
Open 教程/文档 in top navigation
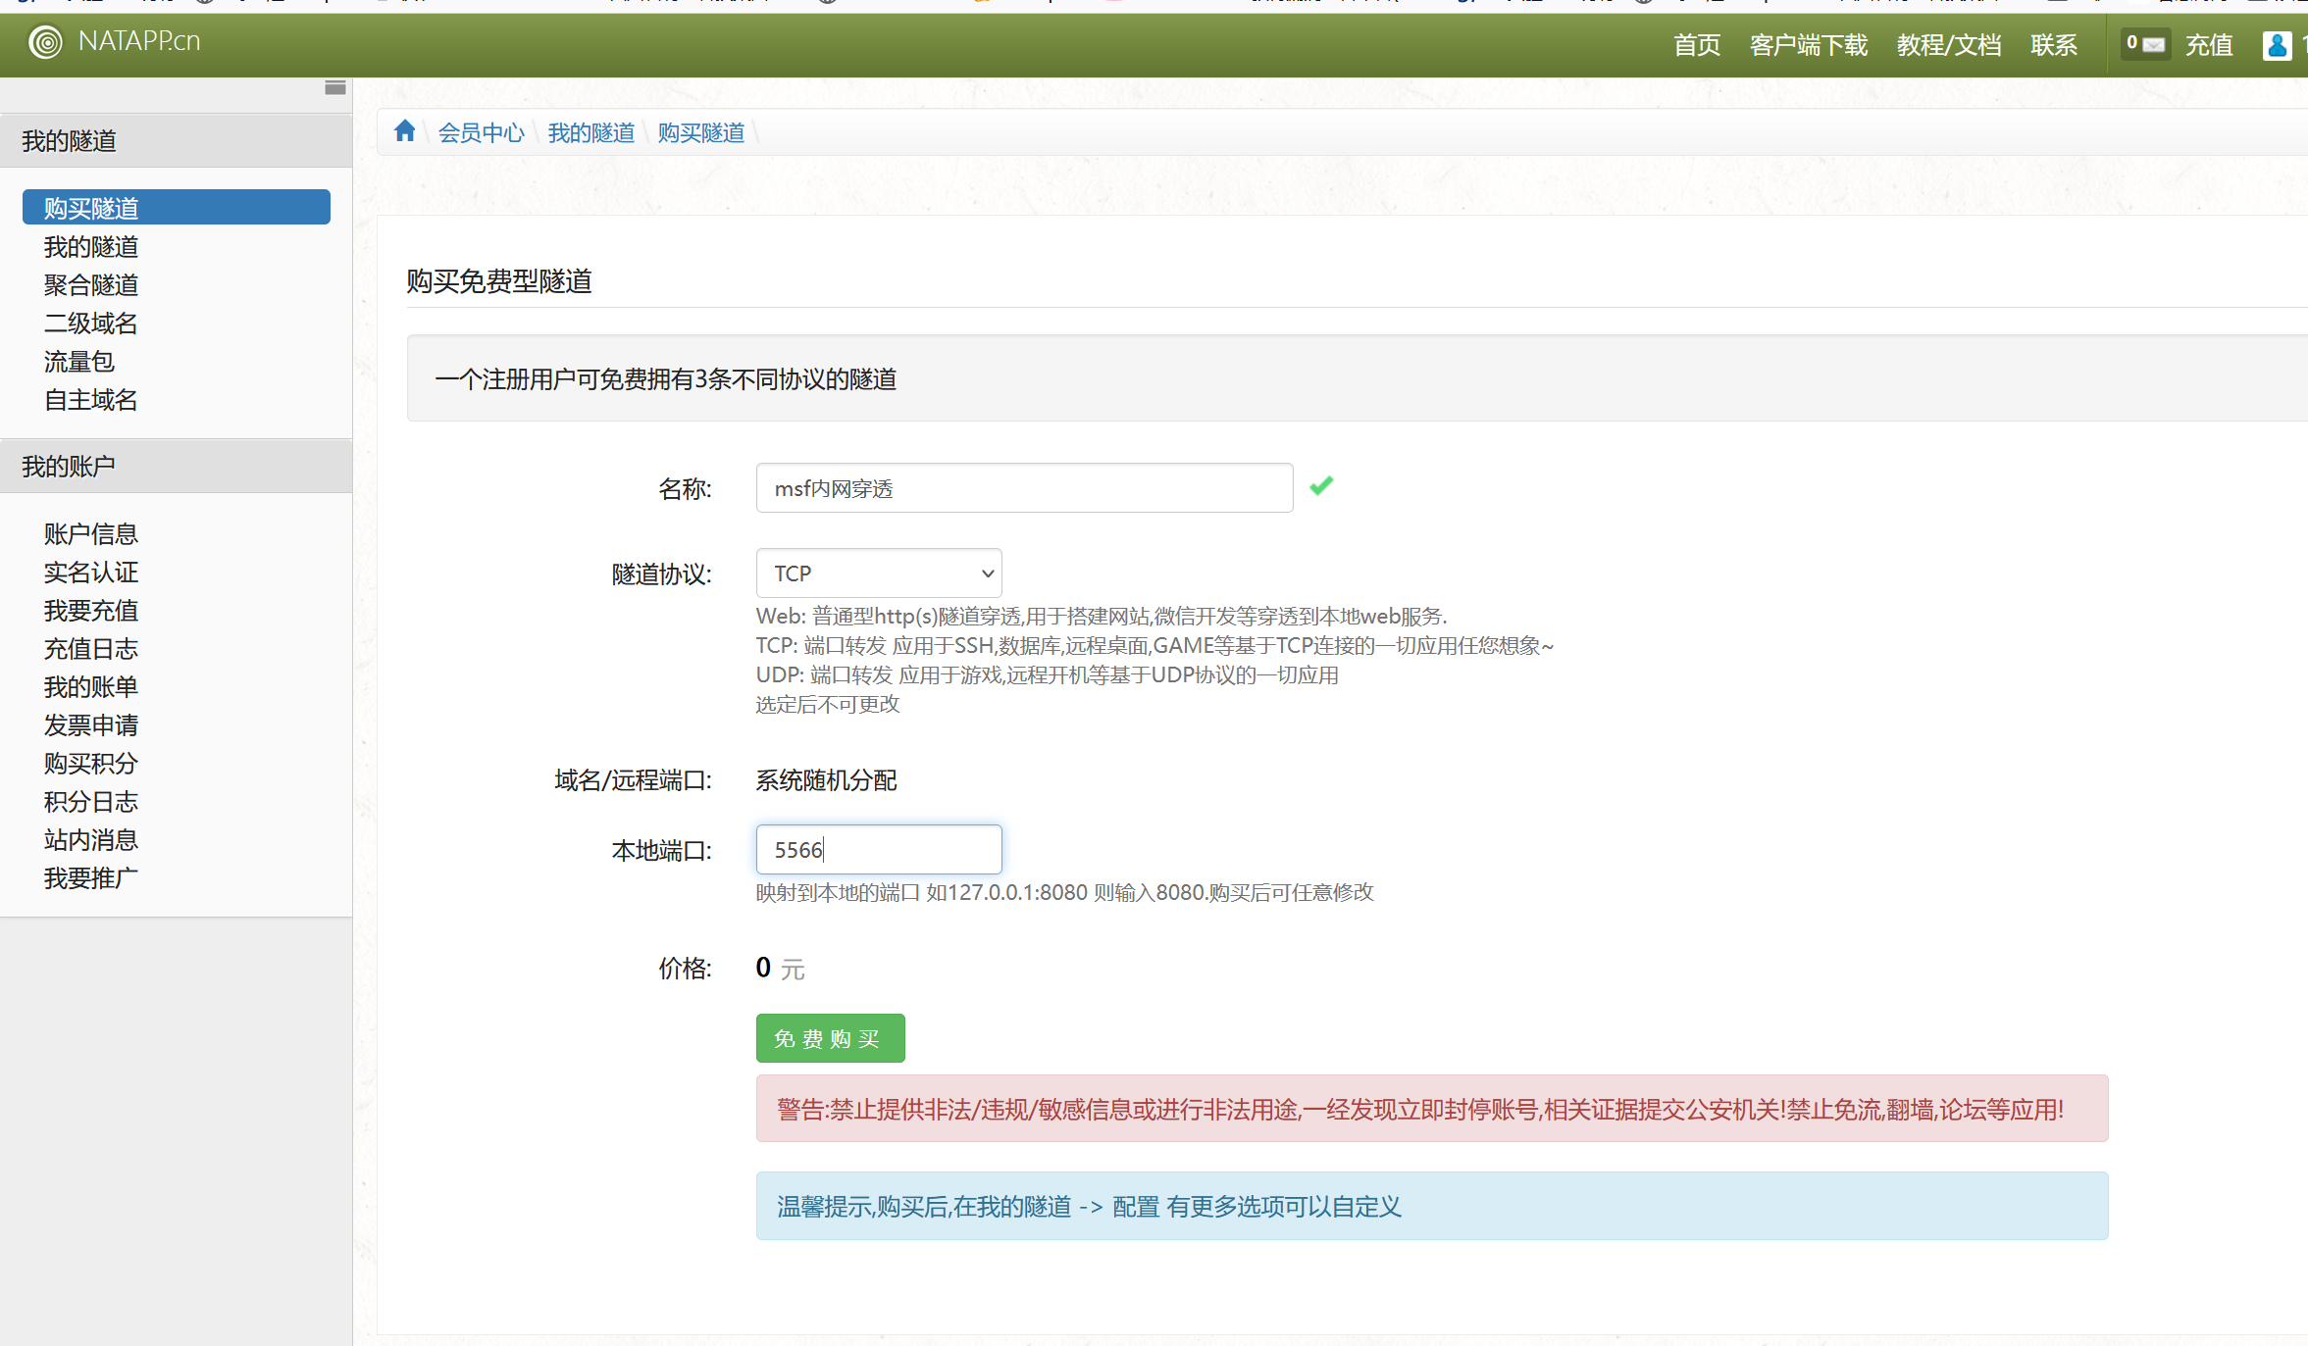(1948, 45)
